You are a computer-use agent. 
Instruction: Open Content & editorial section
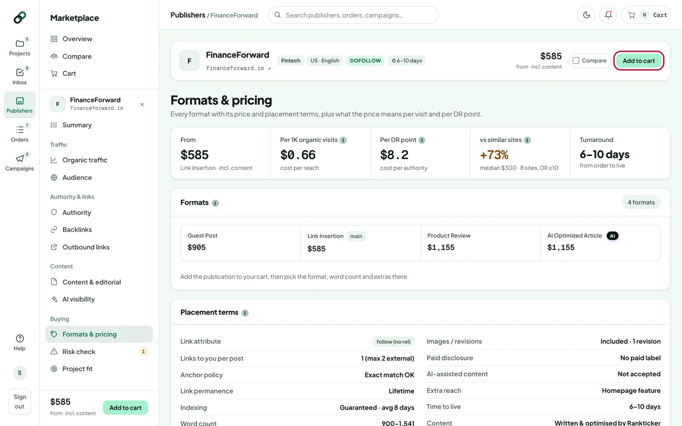(x=99, y=282)
